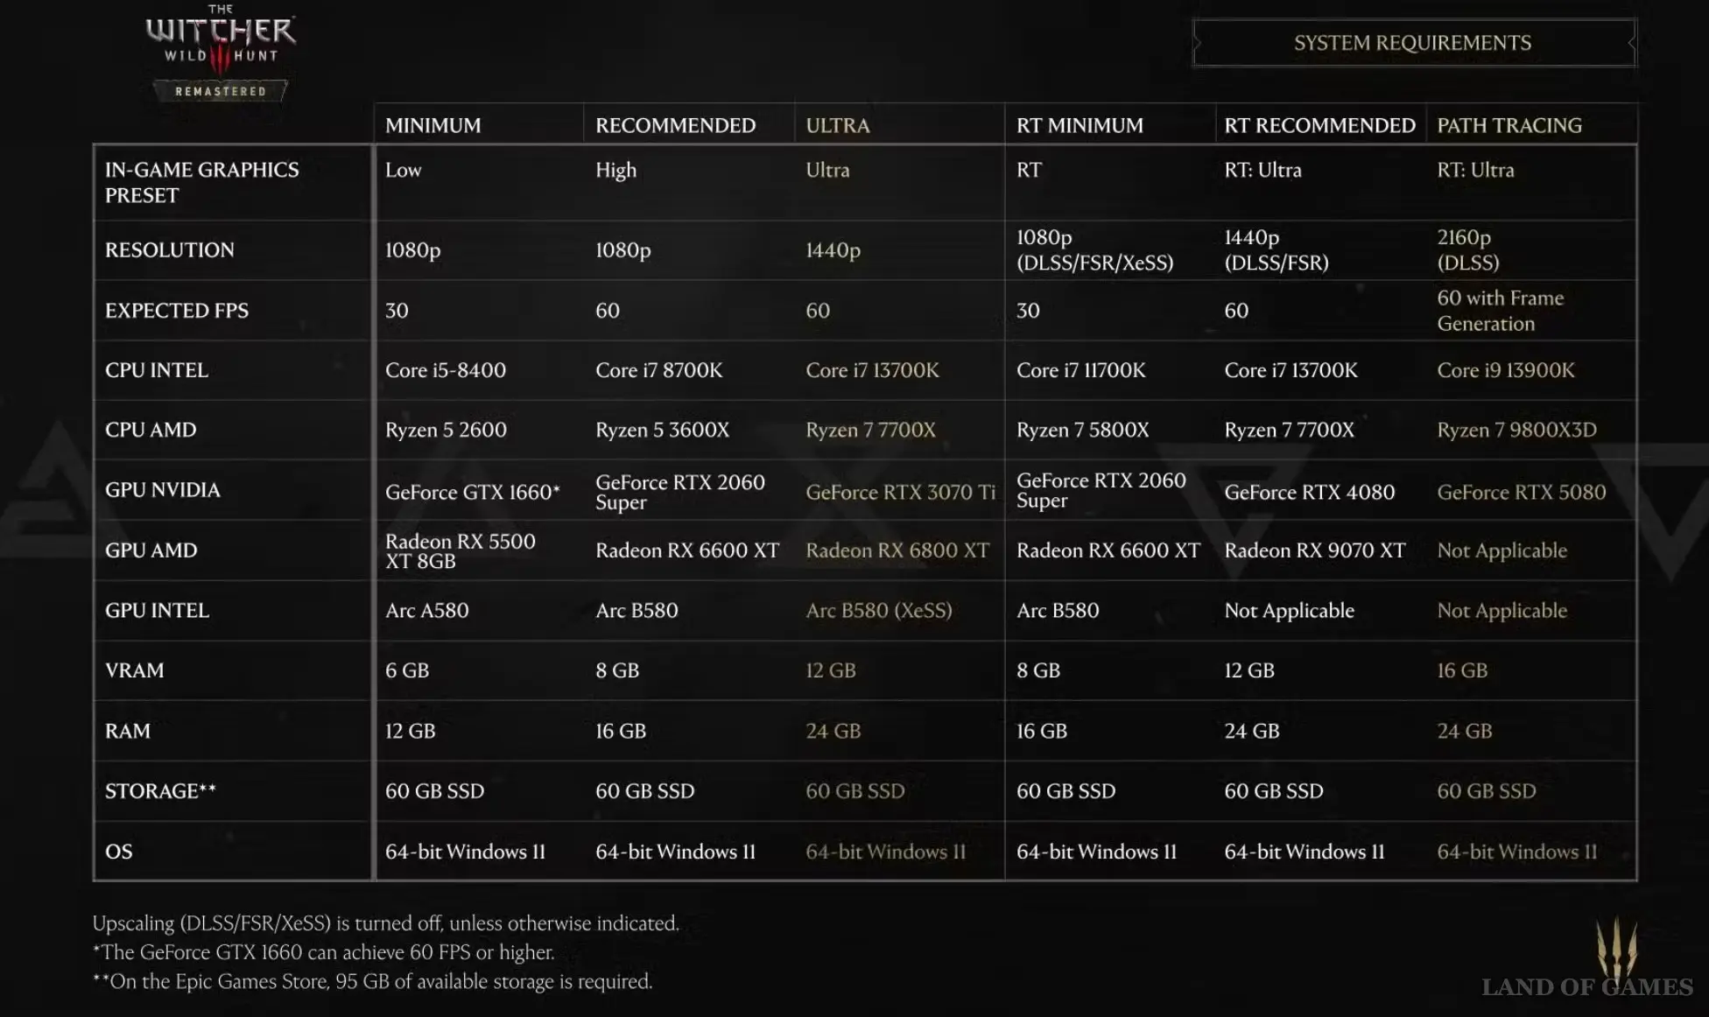Click the wolf claw emblem icon
Image resolution: width=1709 pixels, height=1017 pixels.
(1616, 947)
